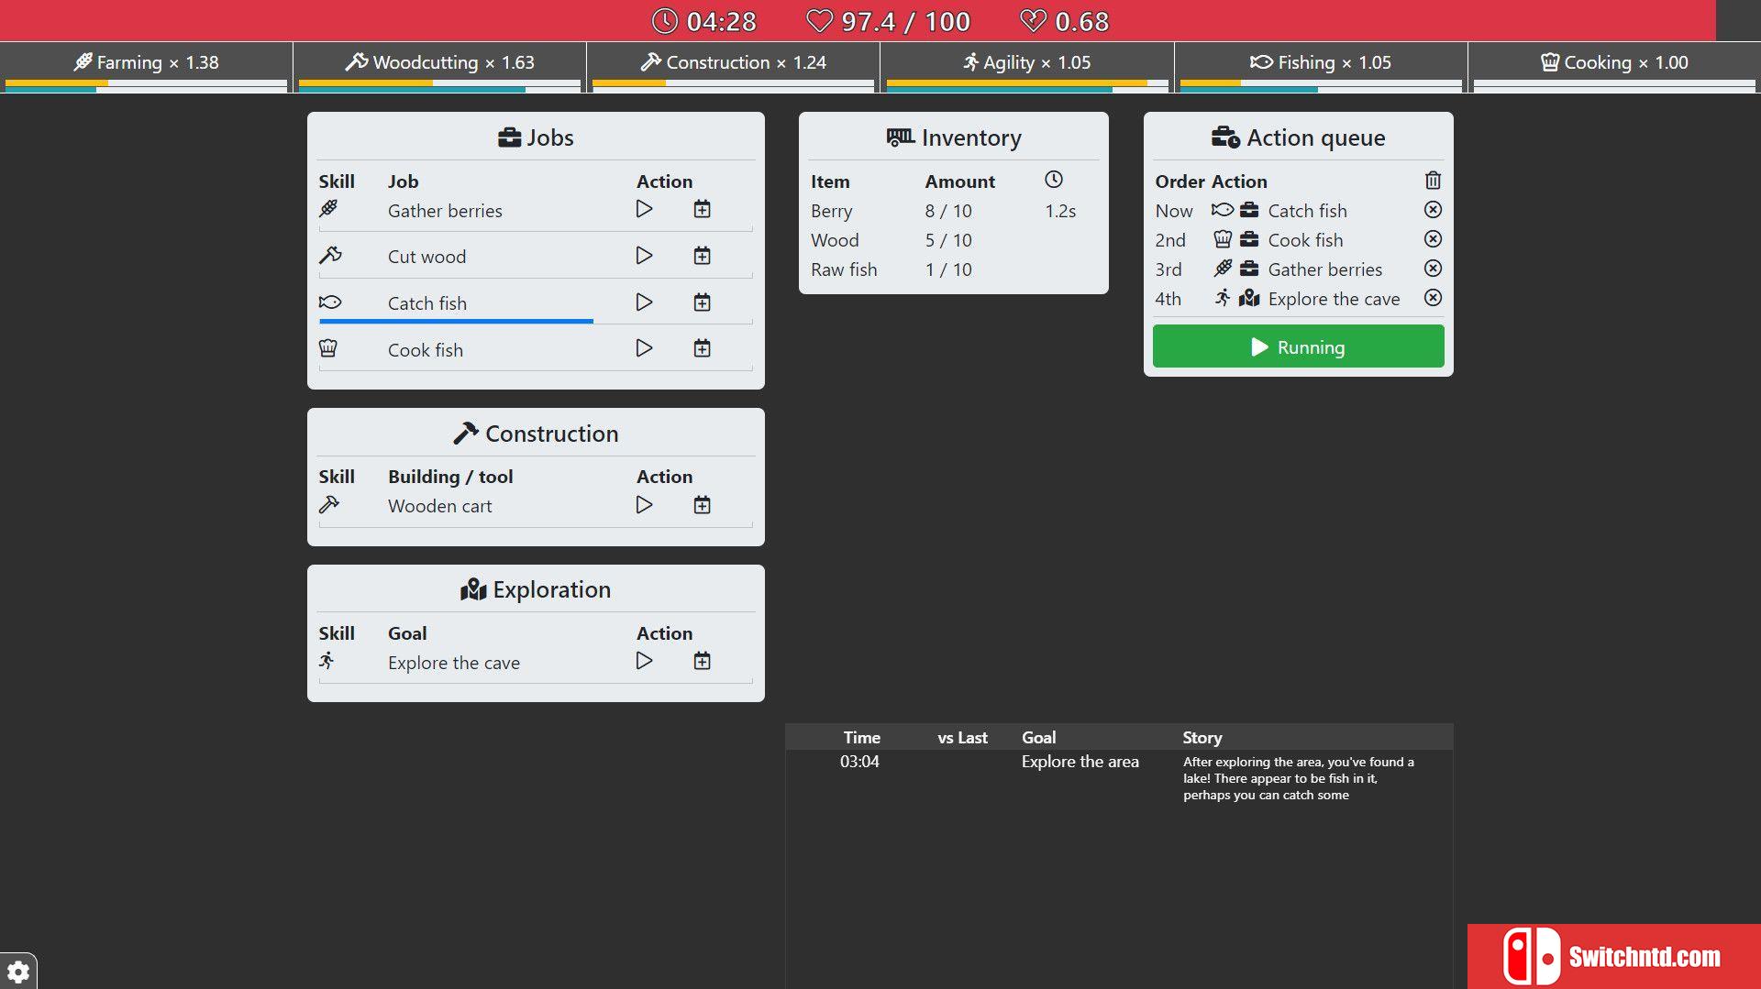Click the fish icon beside Catch fish job
This screenshot has height=989, width=1761.
pos(330,302)
